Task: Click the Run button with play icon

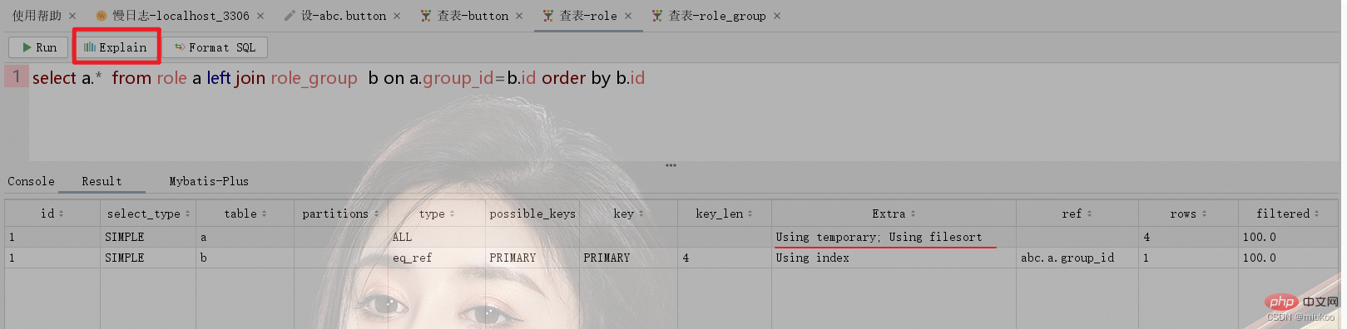Action: click(39, 47)
